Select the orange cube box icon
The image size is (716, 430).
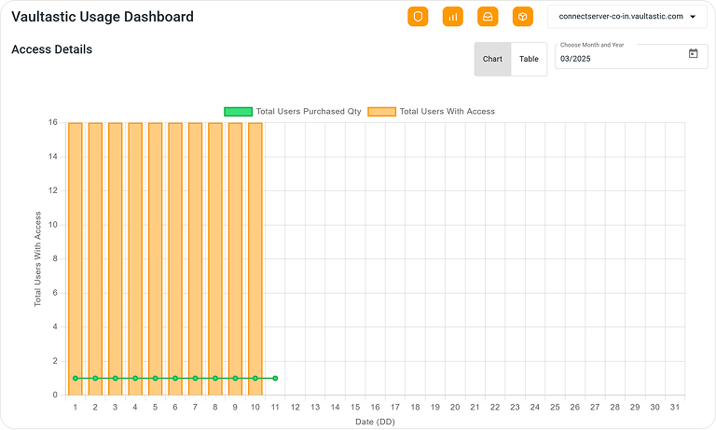pyautogui.click(x=523, y=17)
